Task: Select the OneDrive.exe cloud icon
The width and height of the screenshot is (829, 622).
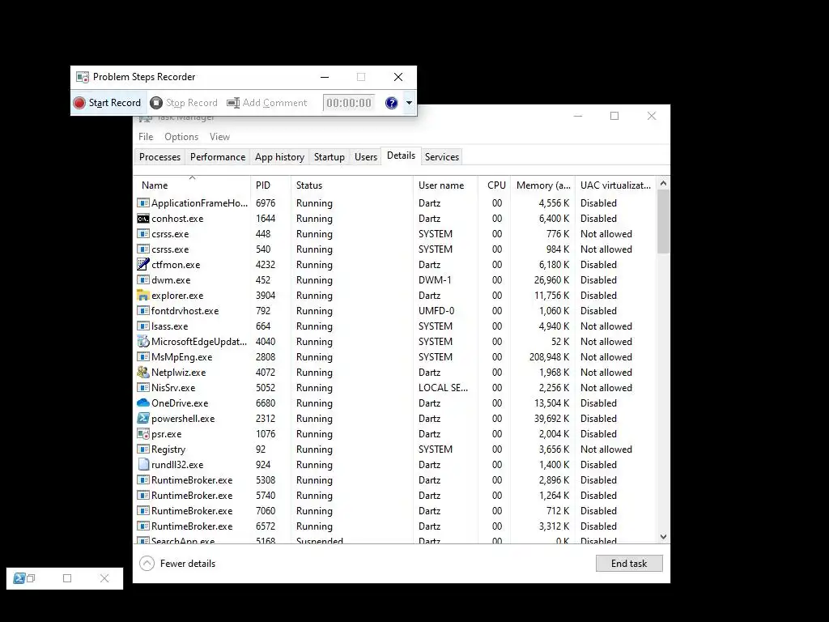Action: 142,403
